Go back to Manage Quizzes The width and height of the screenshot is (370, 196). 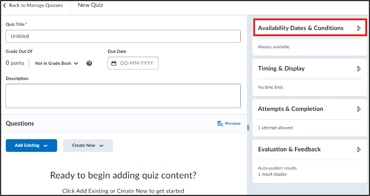coord(33,6)
